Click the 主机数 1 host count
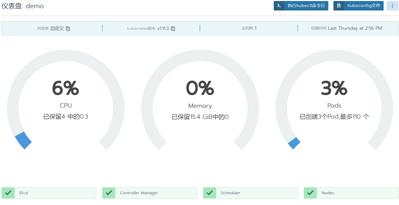 tap(249, 28)
